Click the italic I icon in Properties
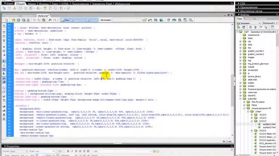The width and height of the screenshot is (279, 156). (72, 151)
